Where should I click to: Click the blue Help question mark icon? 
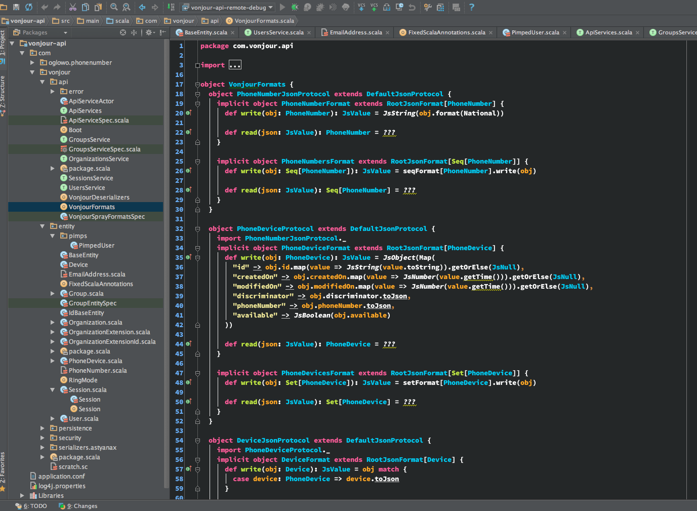(472, 7)
